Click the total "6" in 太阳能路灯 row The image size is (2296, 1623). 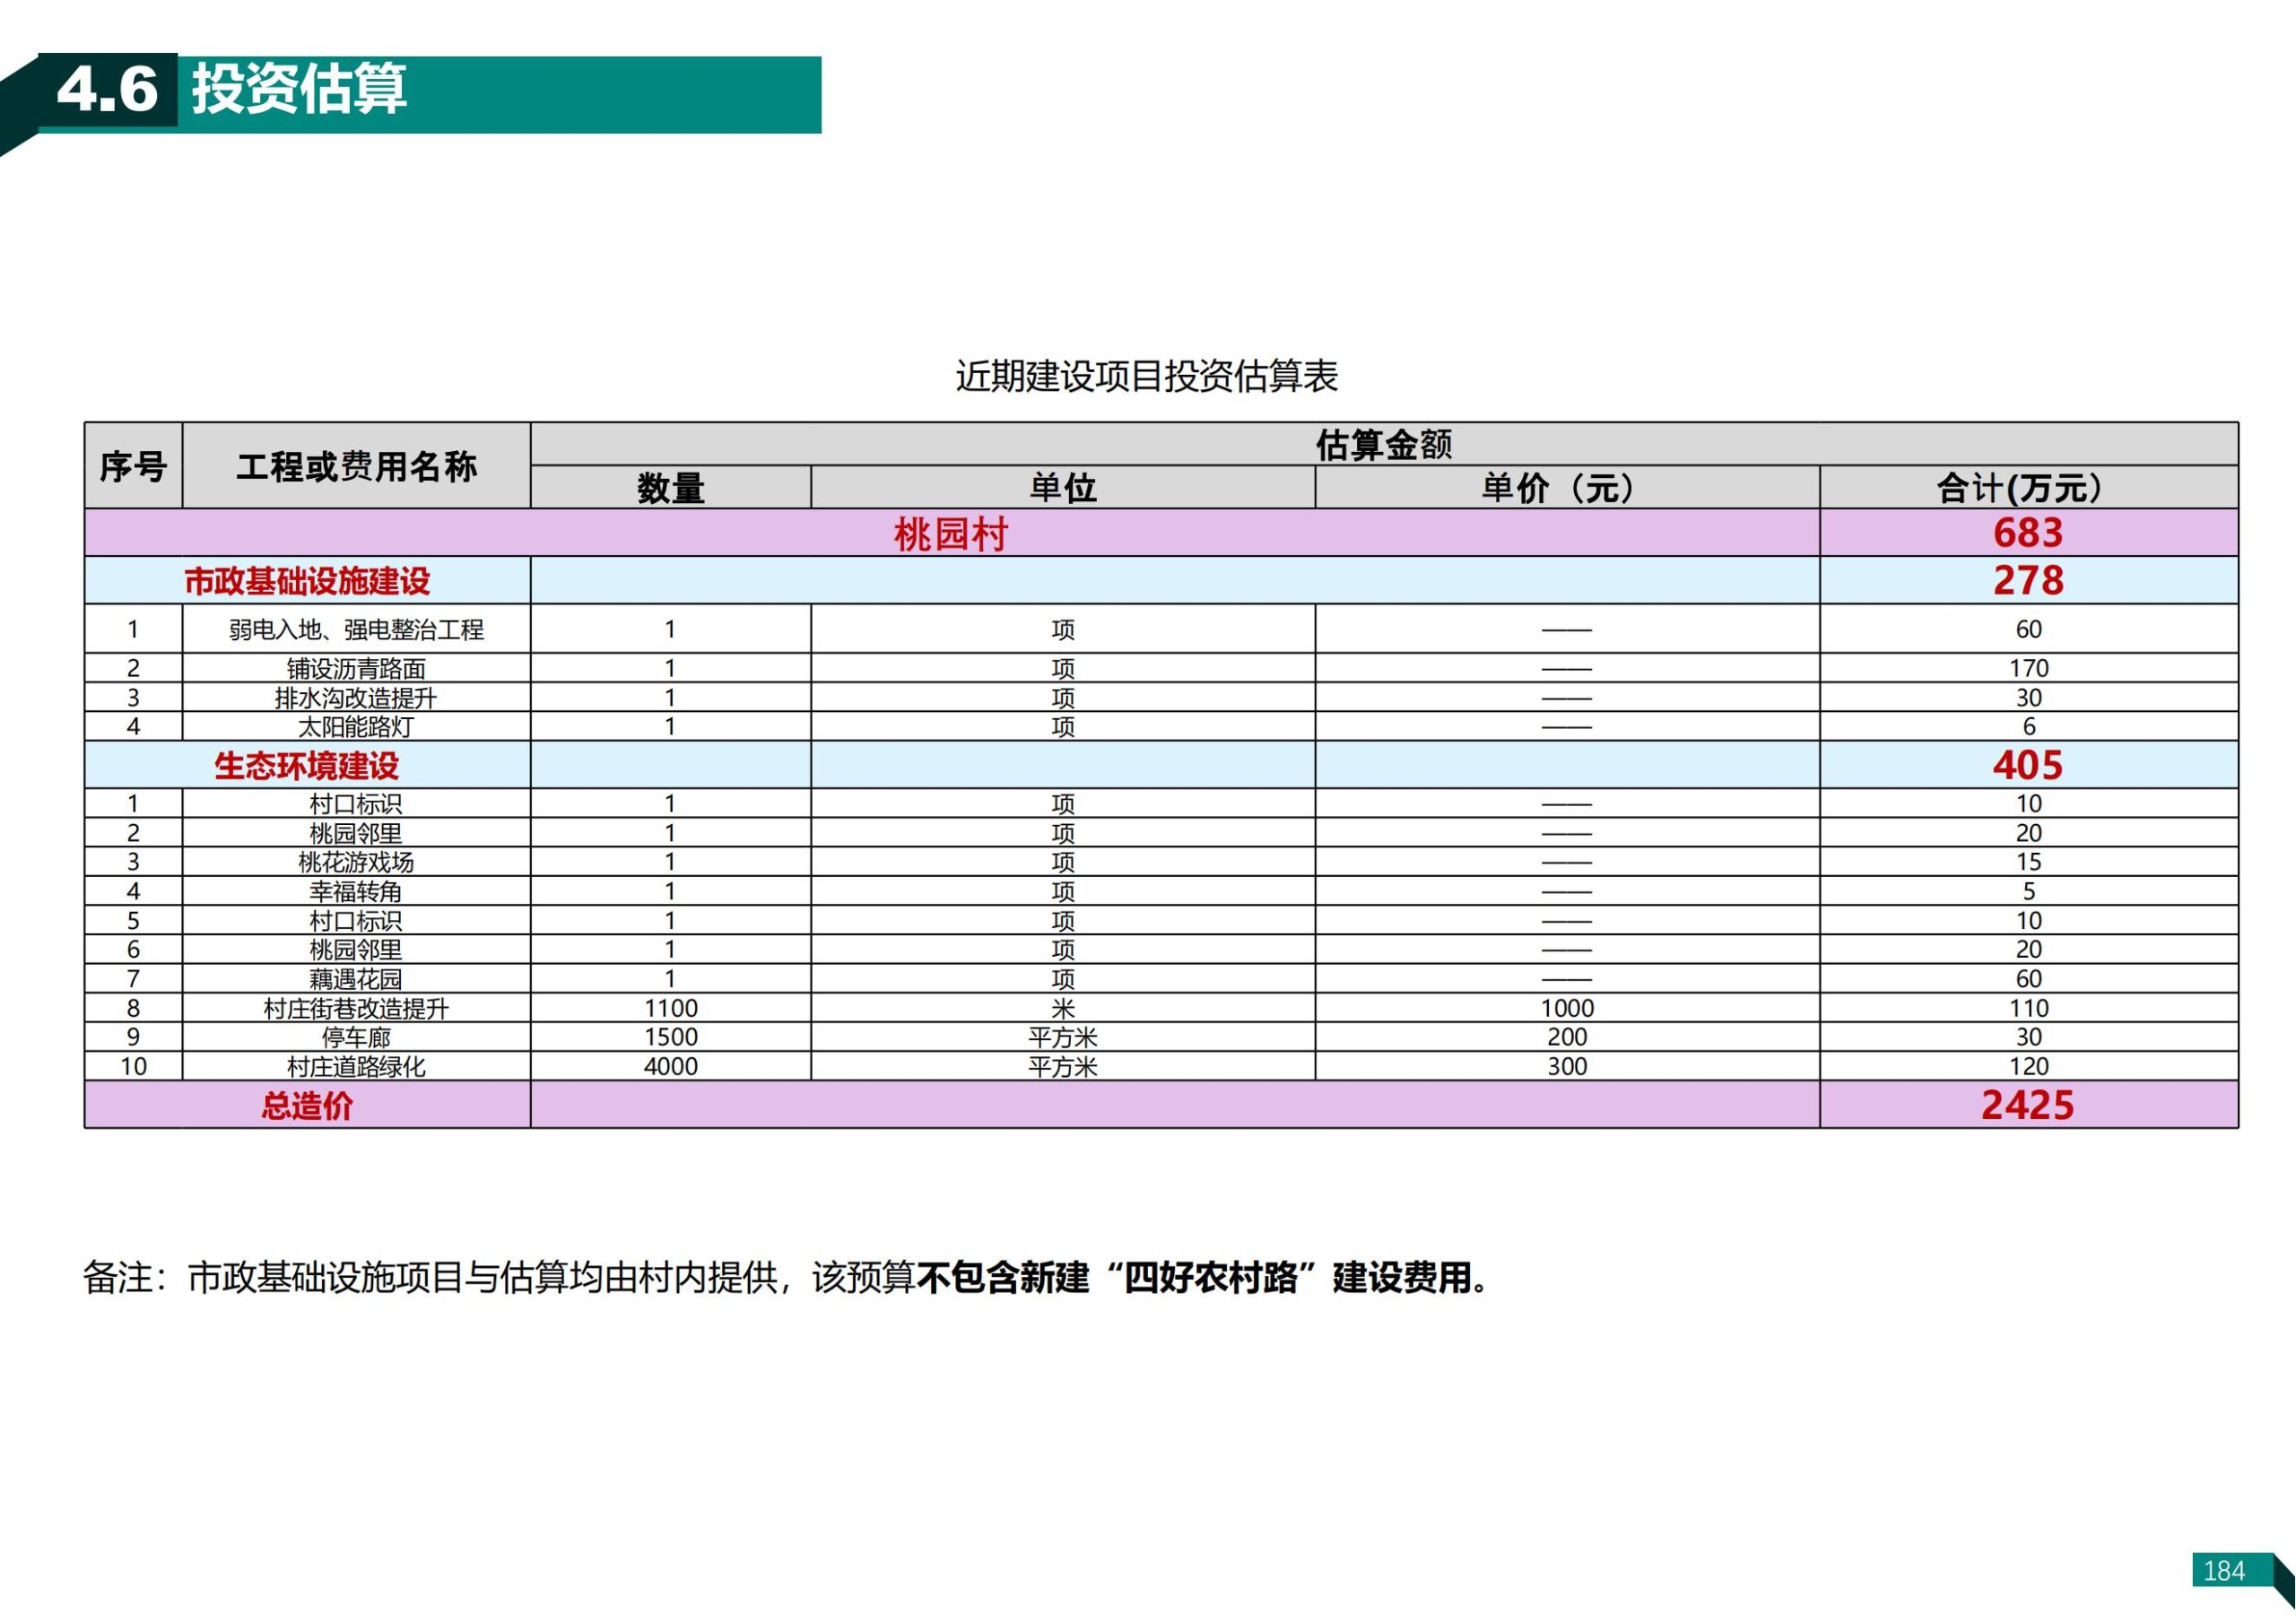[2029, 727]
